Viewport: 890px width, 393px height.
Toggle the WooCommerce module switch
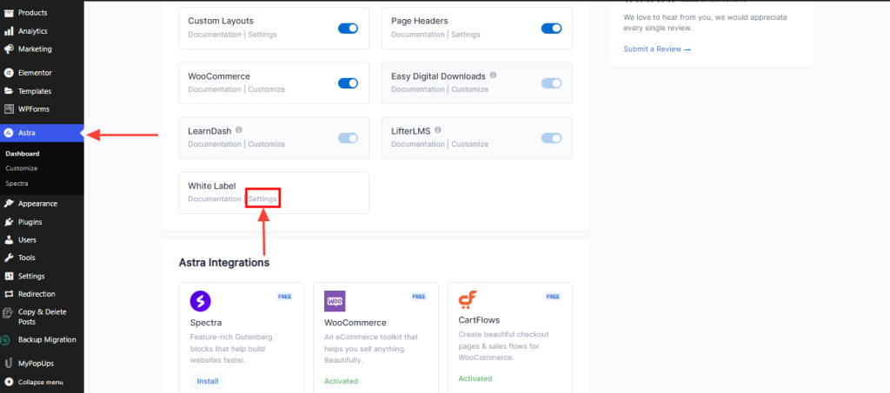click(x=348, y=83)
